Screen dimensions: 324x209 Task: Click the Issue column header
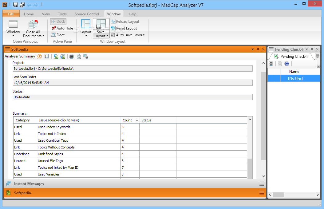coord(79,120)
